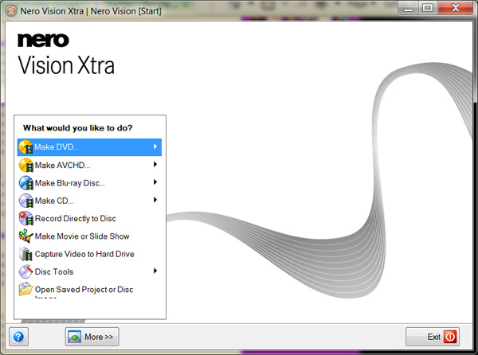Close the Nero Vision window
The width and height of the screenshot is (478, 355).
coord(456,8)
